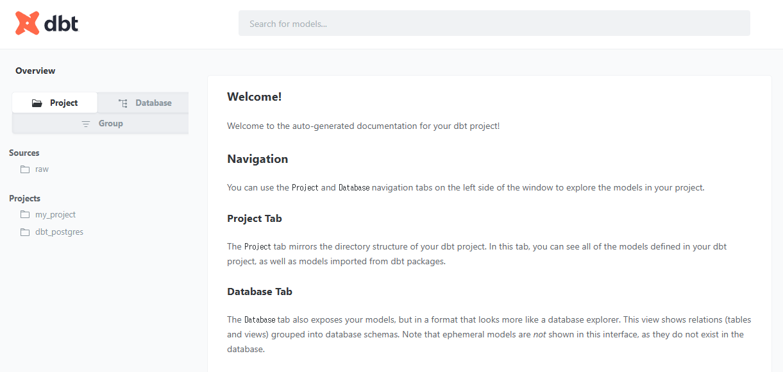This screenshot has width=783, height=372.
Task: Click the "Welcome!" heading
Action: point(254,97)
